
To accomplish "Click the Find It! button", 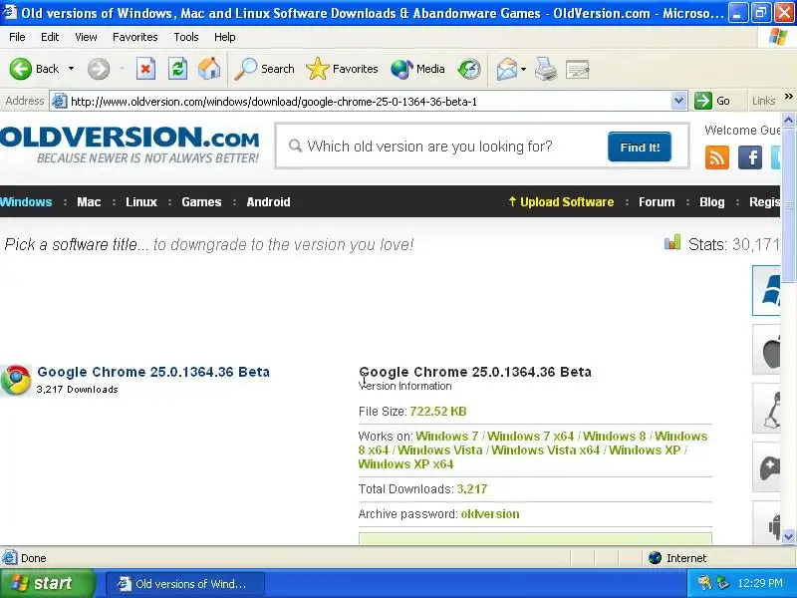I will 640,147.
